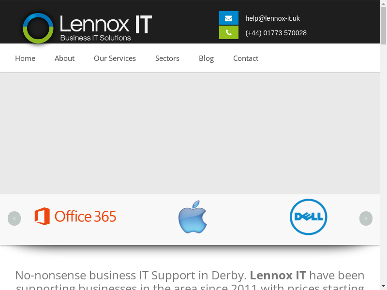Advance carousel with next arrow

click(x=366, y=218)
